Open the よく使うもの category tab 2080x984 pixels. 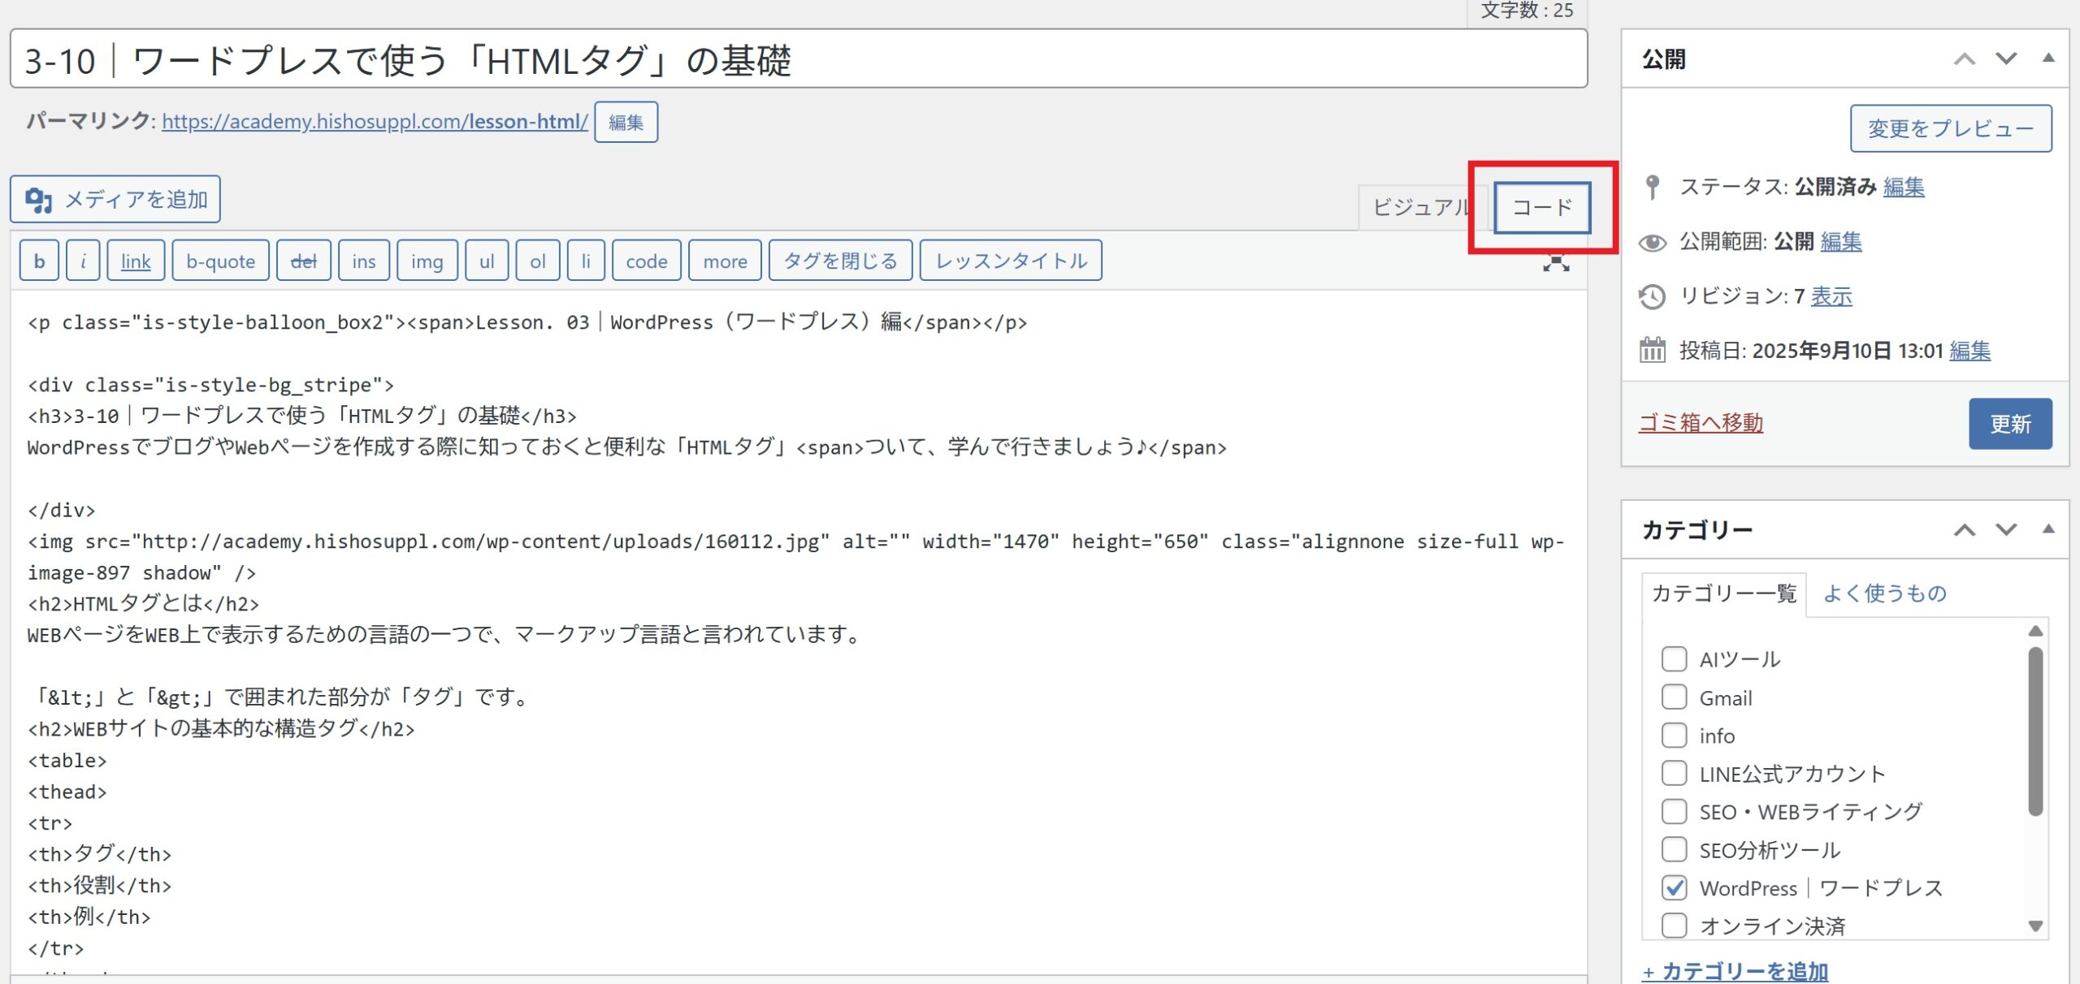[1884, 593]
